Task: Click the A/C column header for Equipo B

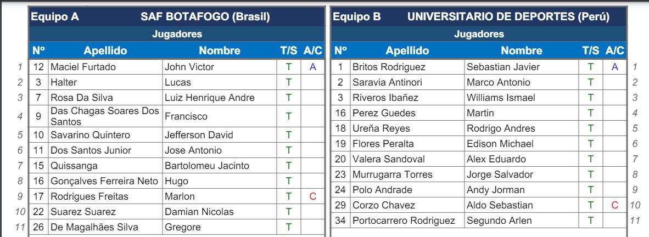Action: [x=615, y=51]
